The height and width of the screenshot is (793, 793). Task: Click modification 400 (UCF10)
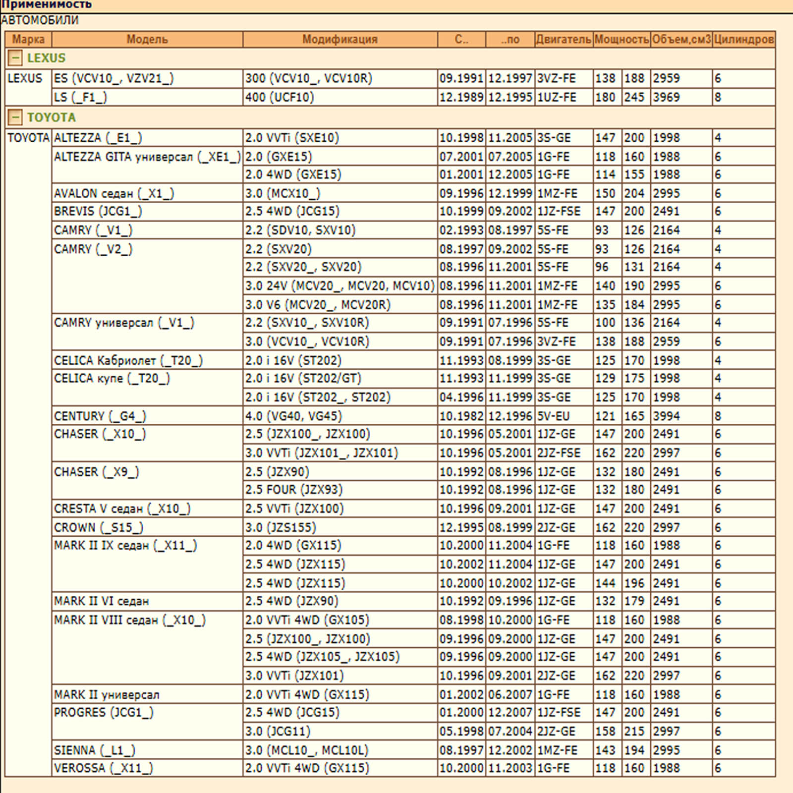pos(280,97)
